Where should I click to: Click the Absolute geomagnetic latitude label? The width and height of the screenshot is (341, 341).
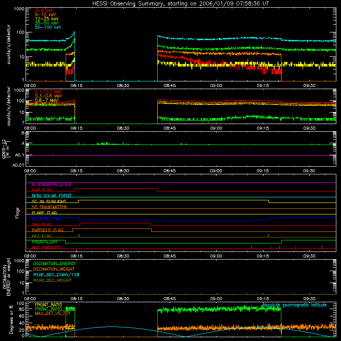295,305
